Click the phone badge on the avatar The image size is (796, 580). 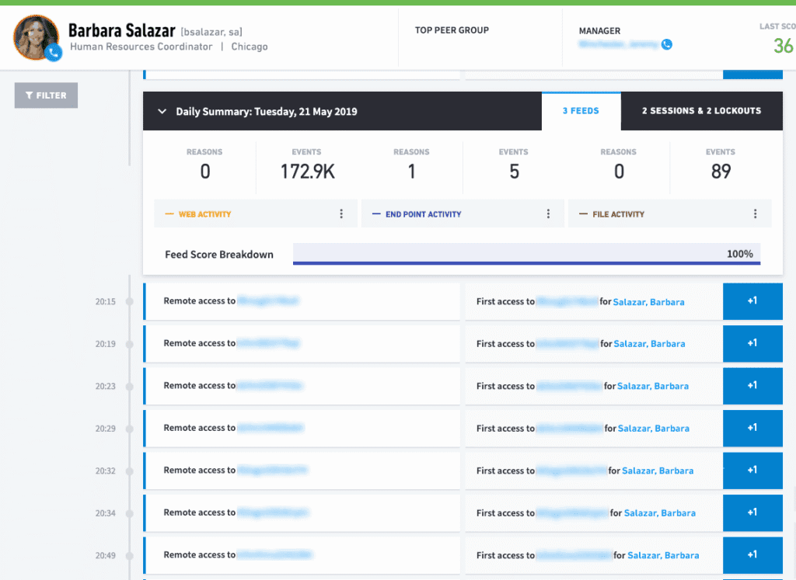pyautogui.click(x=53, y=53)
